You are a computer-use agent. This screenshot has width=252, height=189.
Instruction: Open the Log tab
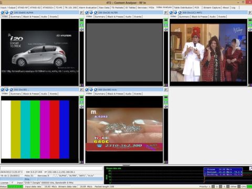[x=233, y=7]
